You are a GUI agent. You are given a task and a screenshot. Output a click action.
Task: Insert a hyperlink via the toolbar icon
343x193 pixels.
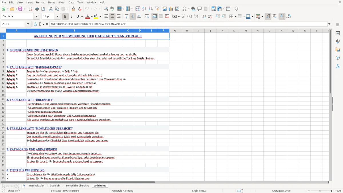point(193,9)
